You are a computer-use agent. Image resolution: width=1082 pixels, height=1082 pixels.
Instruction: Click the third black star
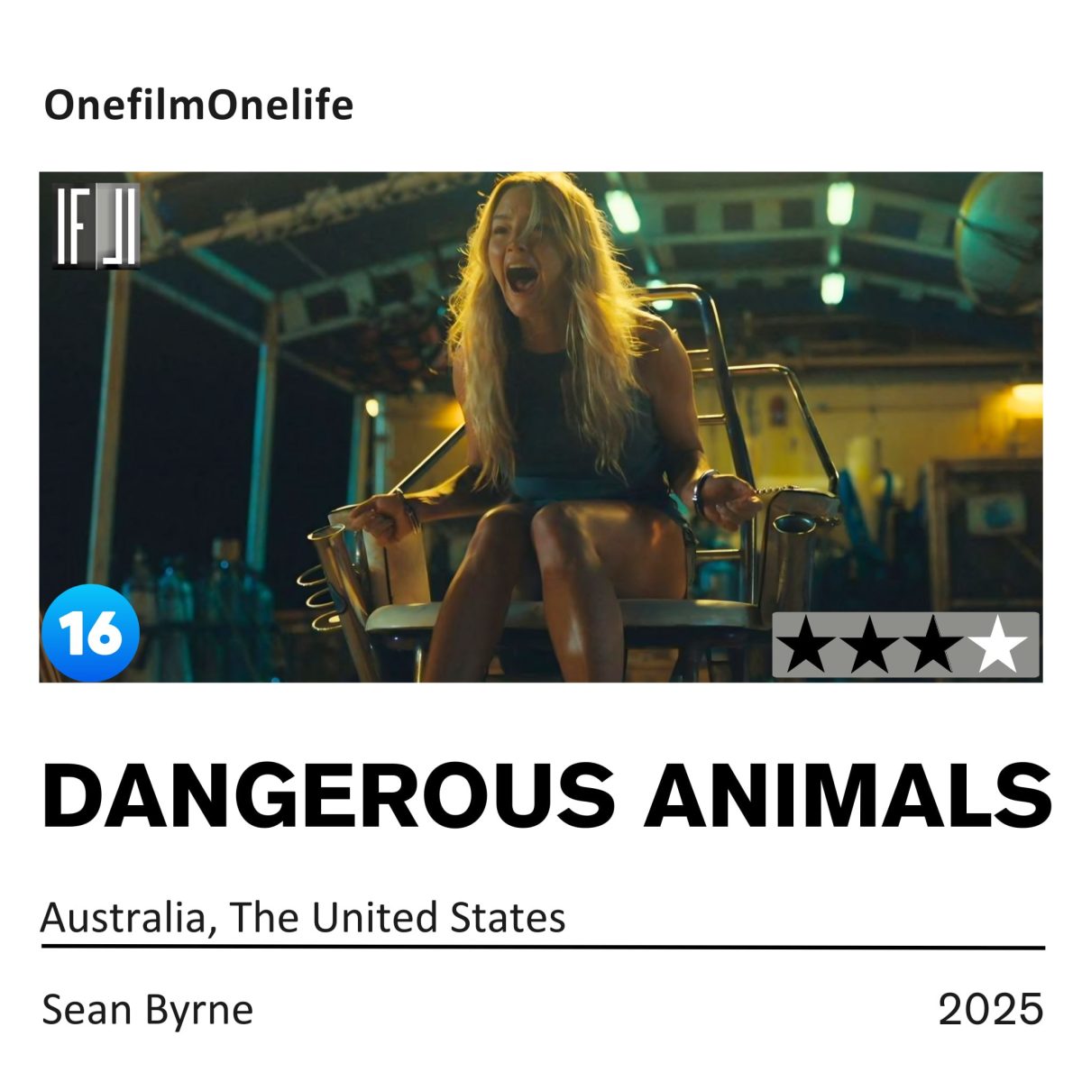tap(933, 646)
